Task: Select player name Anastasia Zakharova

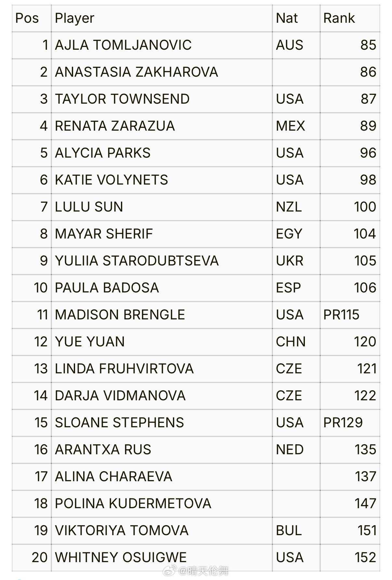Action: pos(137,72)
